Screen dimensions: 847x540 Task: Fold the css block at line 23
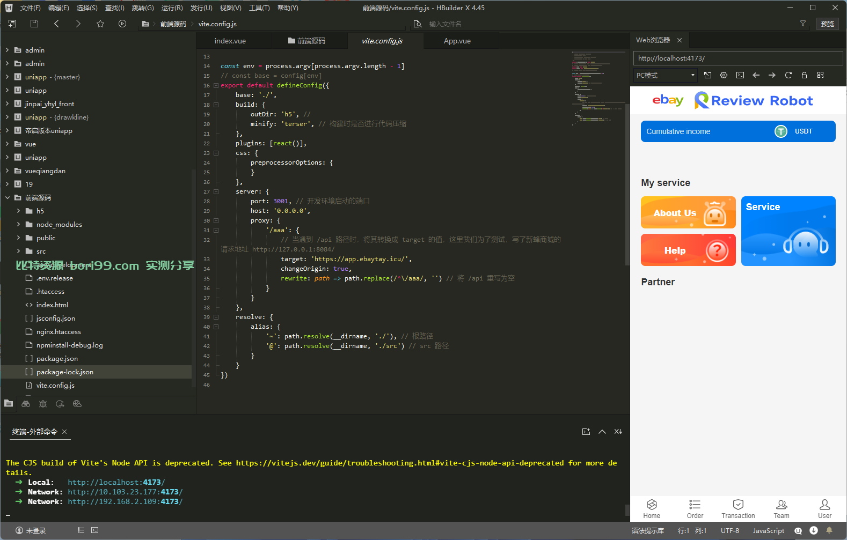coord(216,153)
